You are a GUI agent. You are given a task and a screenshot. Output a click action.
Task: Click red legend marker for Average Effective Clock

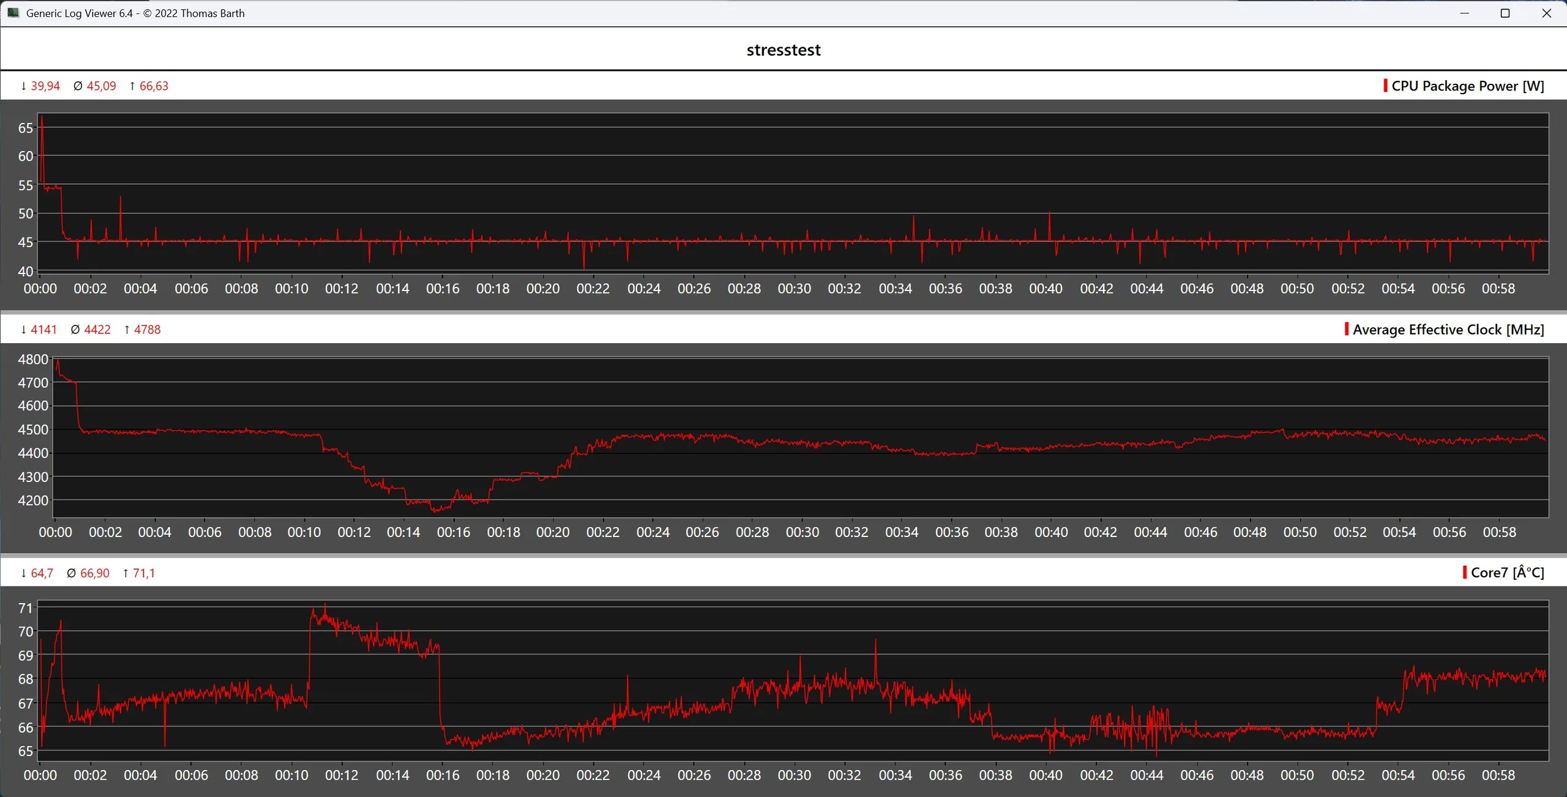(x=1346, y=329)
